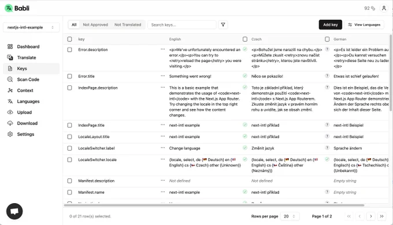Open Download in sidebar
This screenshot has height=225, width=393.
(x=31, y=123)
